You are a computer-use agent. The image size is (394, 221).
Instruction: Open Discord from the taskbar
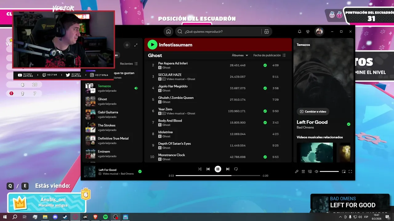(55, 217)
